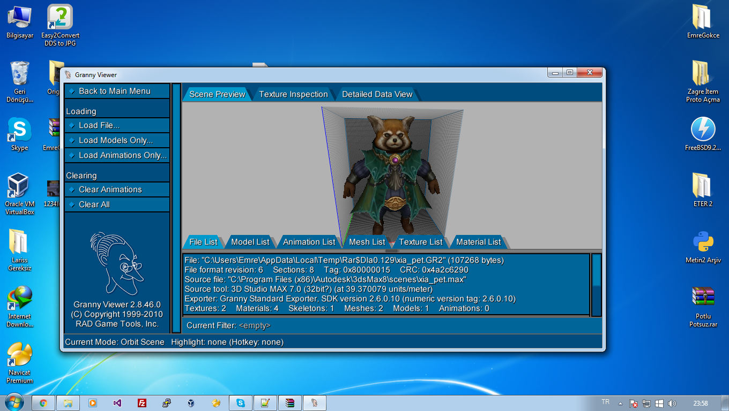Click the Granny Viewer title bar icon
The width and height of the screenshot is (729, 411).
coord(68,75)
